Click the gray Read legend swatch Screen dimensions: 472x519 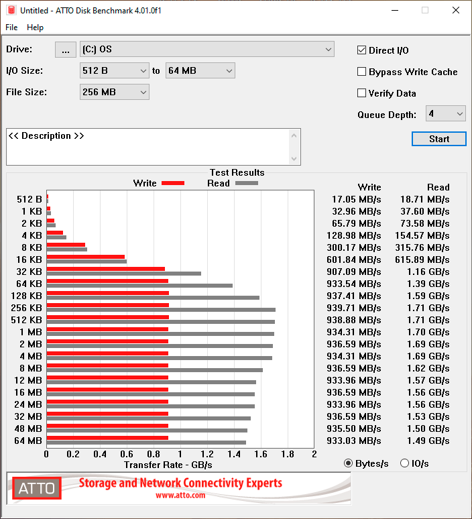point(247,183)
